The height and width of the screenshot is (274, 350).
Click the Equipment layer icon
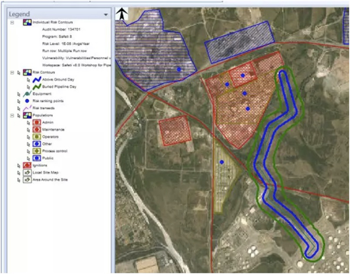(x=27, y=94)
